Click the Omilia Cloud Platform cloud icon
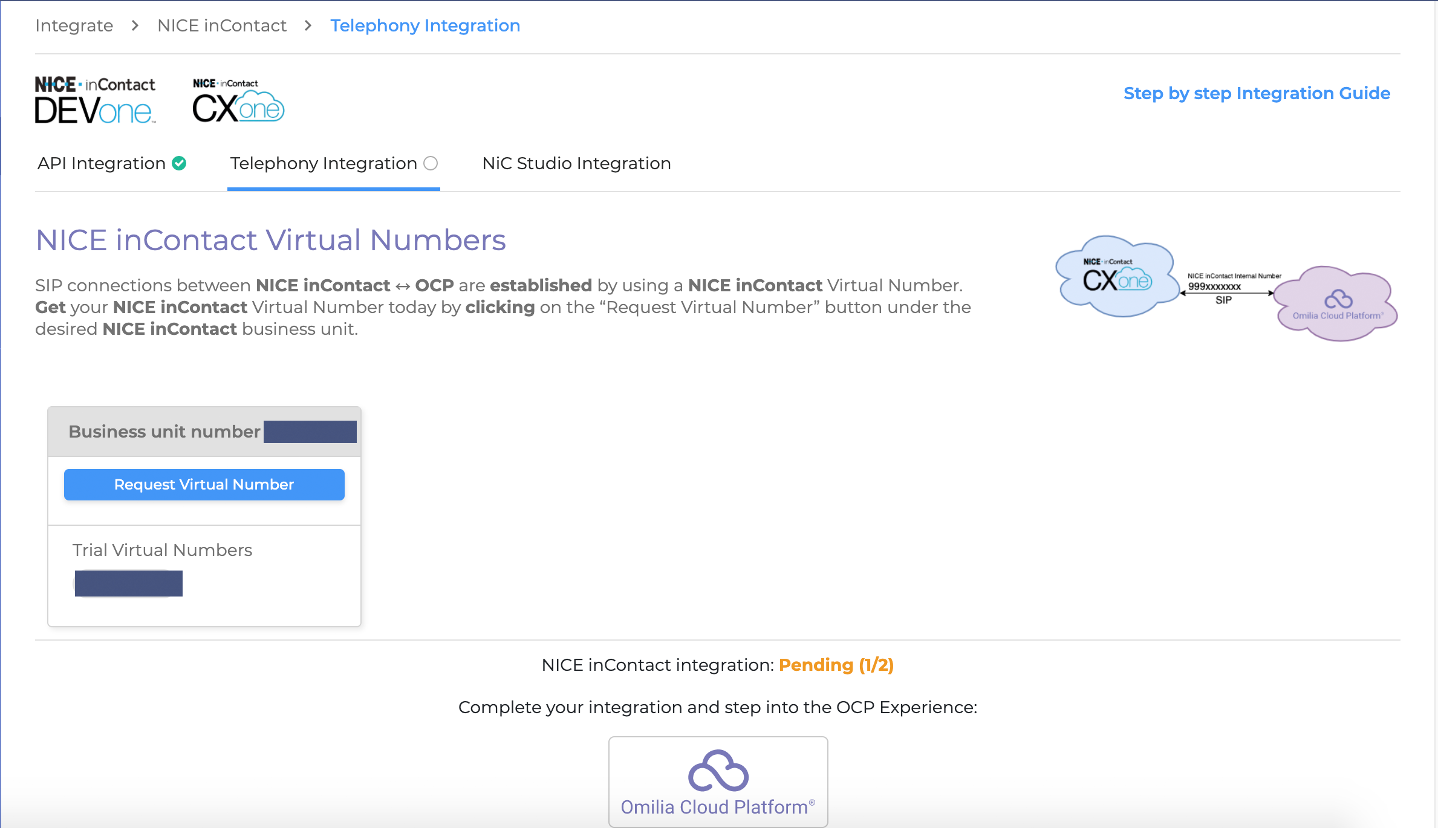Image resolution: width=1438 pixels, height=828 pixels. (718, 771)
